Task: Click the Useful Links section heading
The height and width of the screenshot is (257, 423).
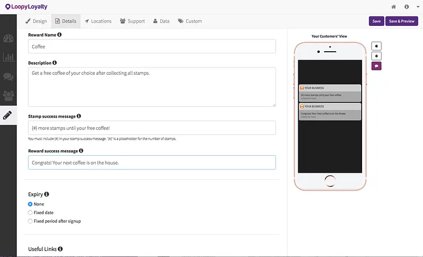Action: pyautogui.click(x=42, y=249)
